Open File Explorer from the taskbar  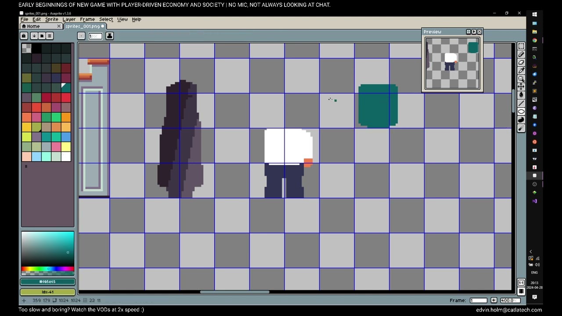(534, 32)
